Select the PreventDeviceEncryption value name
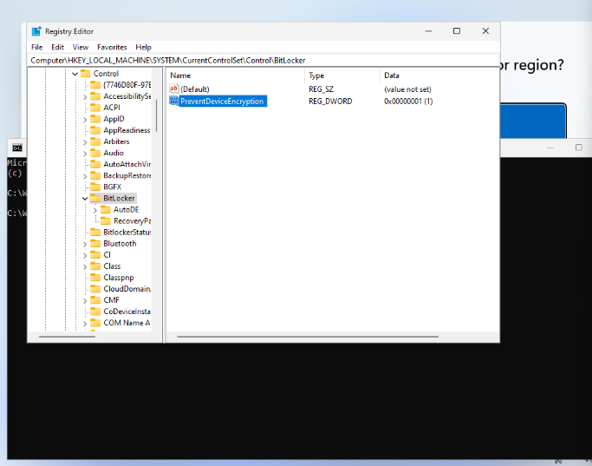This screenshot has width=592, height=466. 222,102
